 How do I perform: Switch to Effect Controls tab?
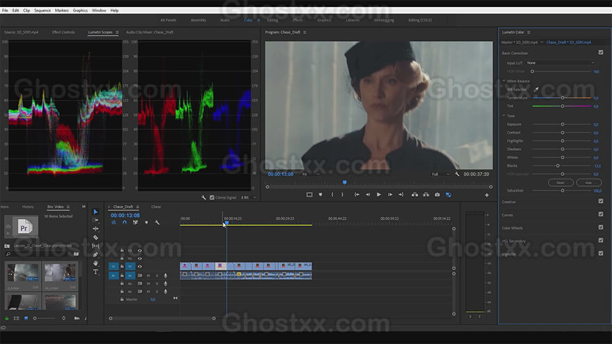(63, 33)
